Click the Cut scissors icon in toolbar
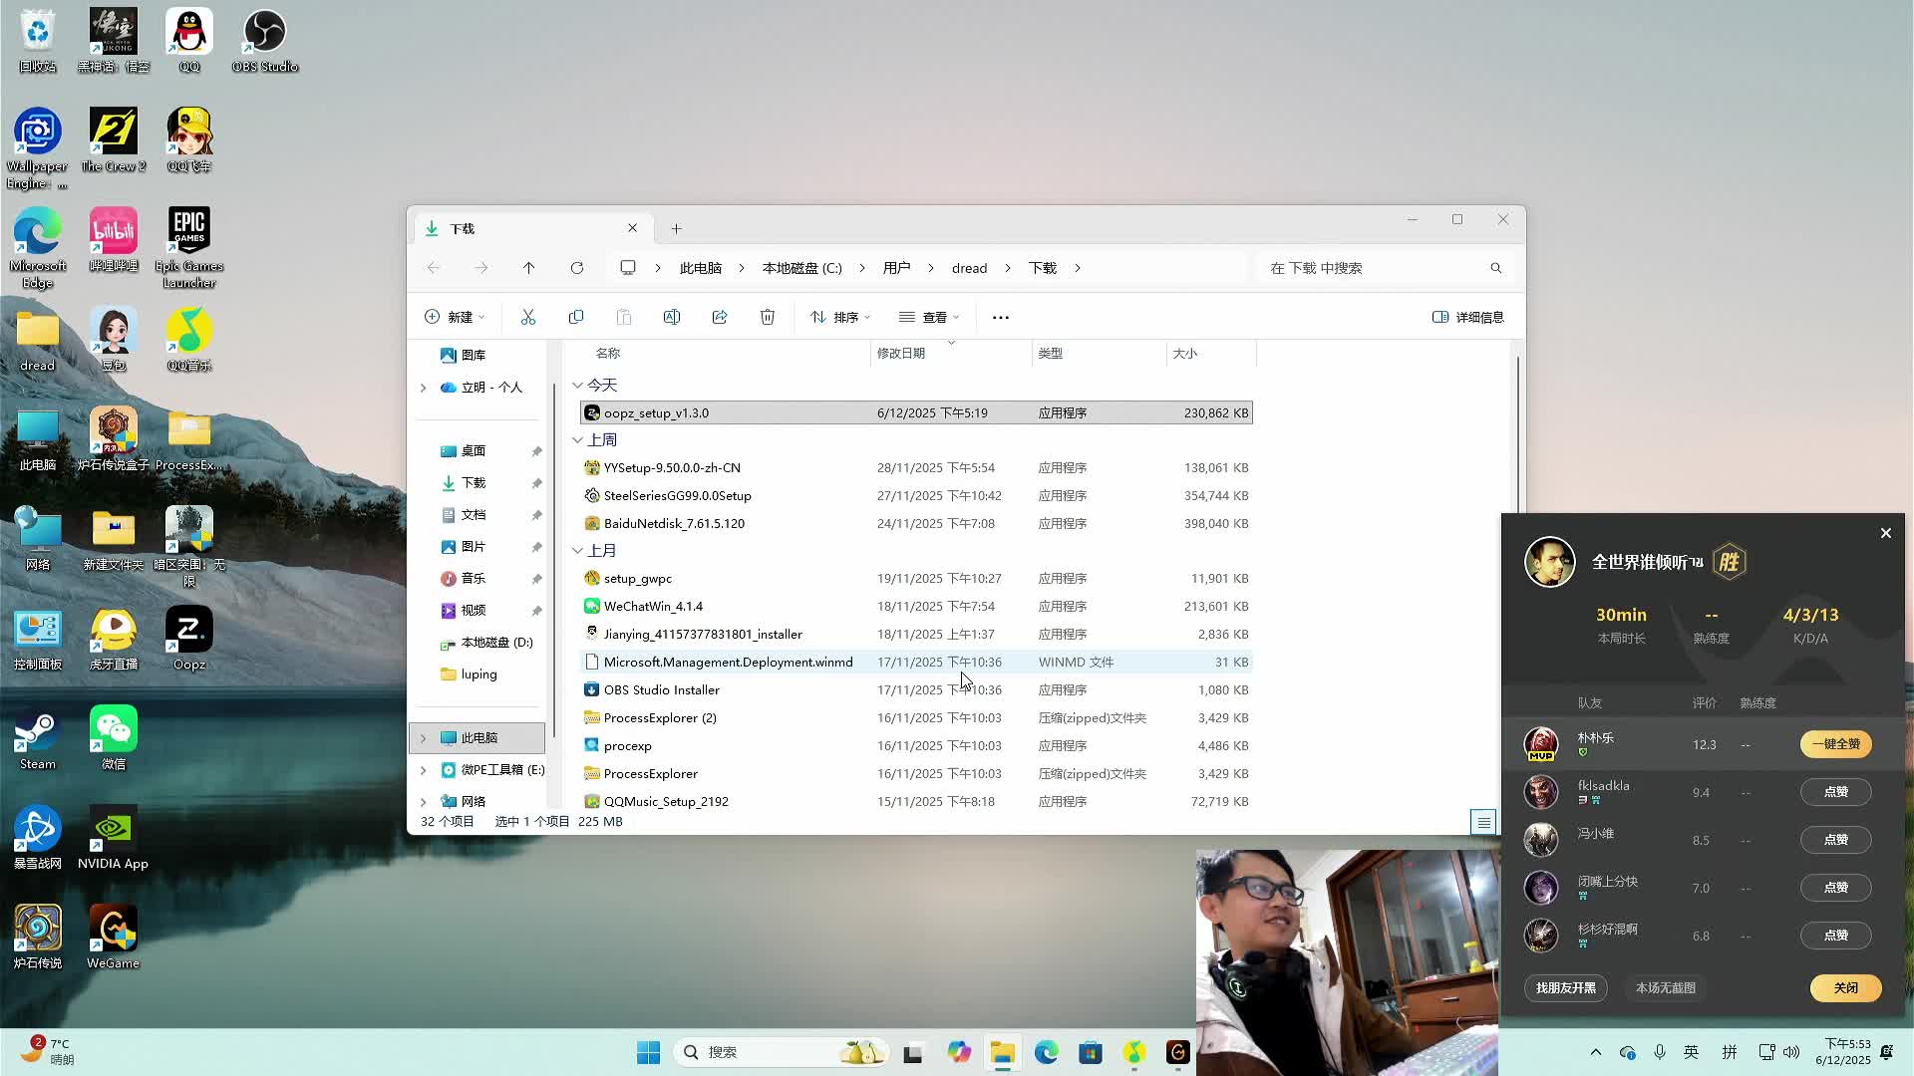 (x=528, y=317)
